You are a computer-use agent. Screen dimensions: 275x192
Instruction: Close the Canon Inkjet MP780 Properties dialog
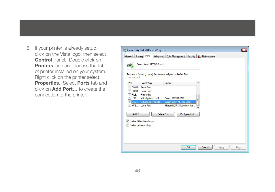pos(244,50)
